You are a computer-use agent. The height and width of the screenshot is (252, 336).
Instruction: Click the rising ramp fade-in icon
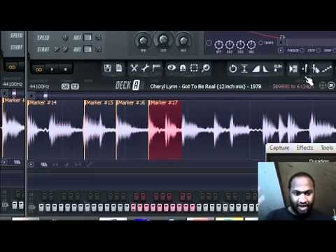(x=255, y=69)
